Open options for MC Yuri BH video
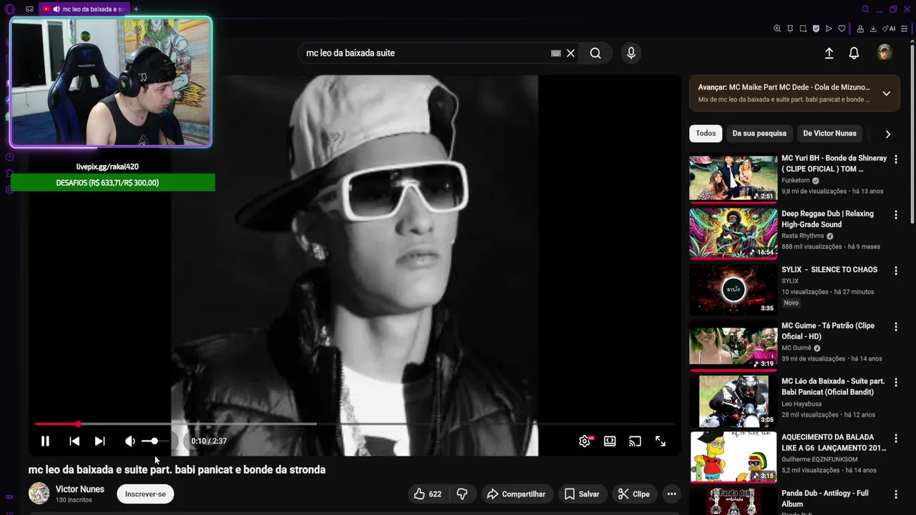This screenshot has width=916, height=515. coord(895,159)
